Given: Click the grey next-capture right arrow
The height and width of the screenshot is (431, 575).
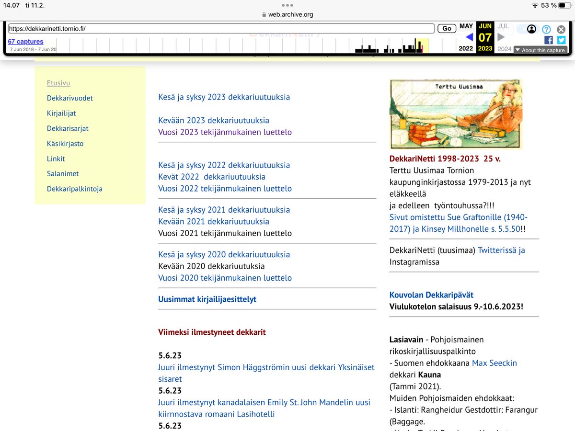Looking at the screenshot, I should pyautogui.click(x=501, y=37).
